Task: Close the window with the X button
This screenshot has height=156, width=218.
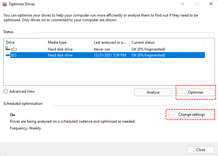Action: click(x=210, y=4)
